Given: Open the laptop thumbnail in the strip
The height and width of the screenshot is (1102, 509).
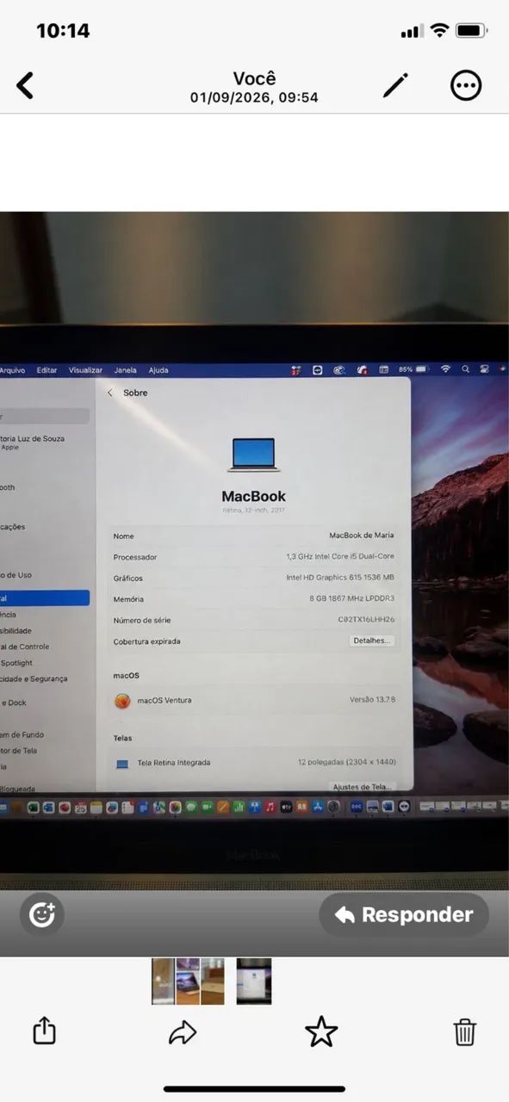Looking at the screenshot, I should click(x=188, y=981).
